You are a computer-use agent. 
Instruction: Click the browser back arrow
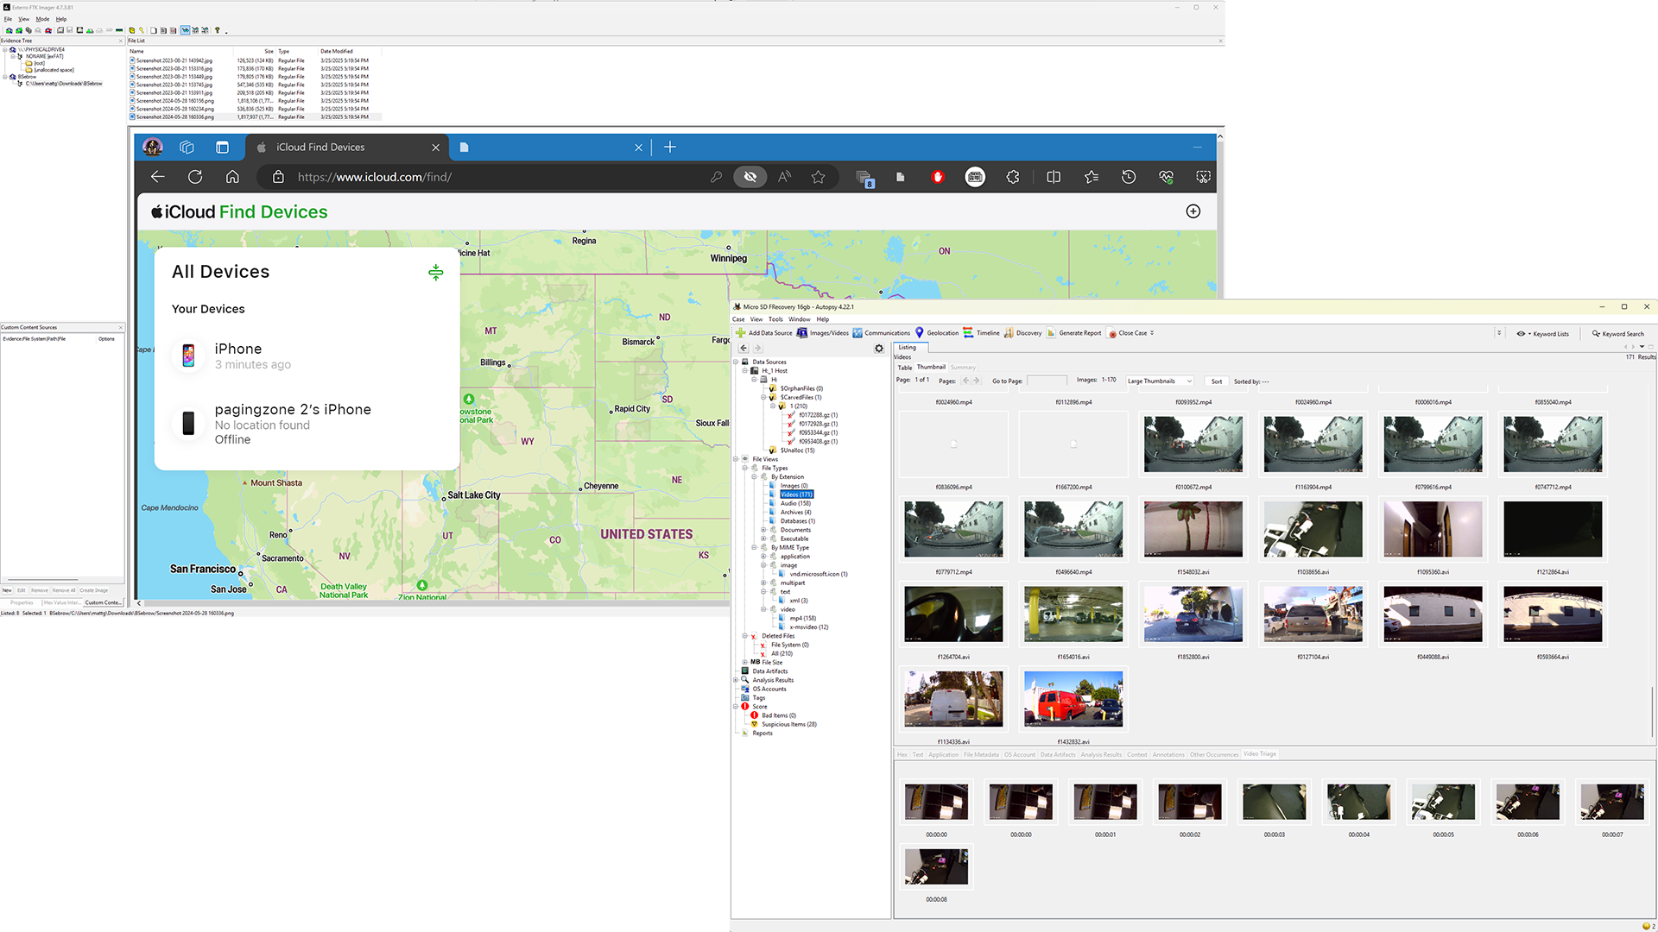point(157,177)
